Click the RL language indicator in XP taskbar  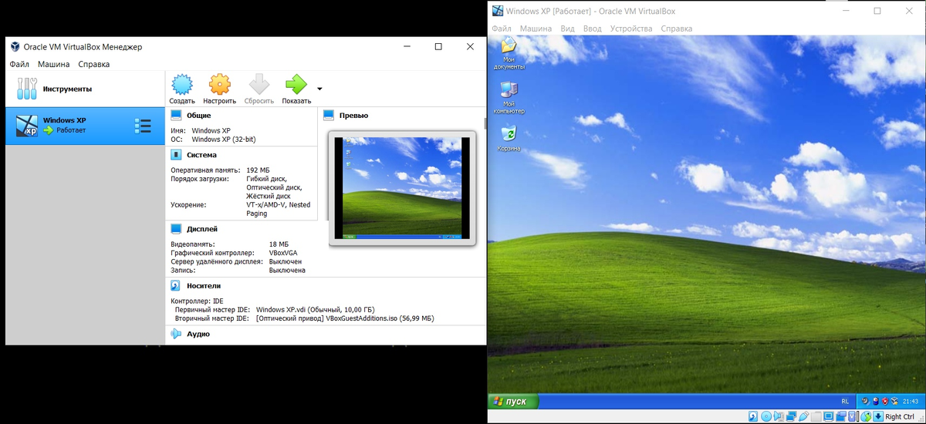(845, 401)
